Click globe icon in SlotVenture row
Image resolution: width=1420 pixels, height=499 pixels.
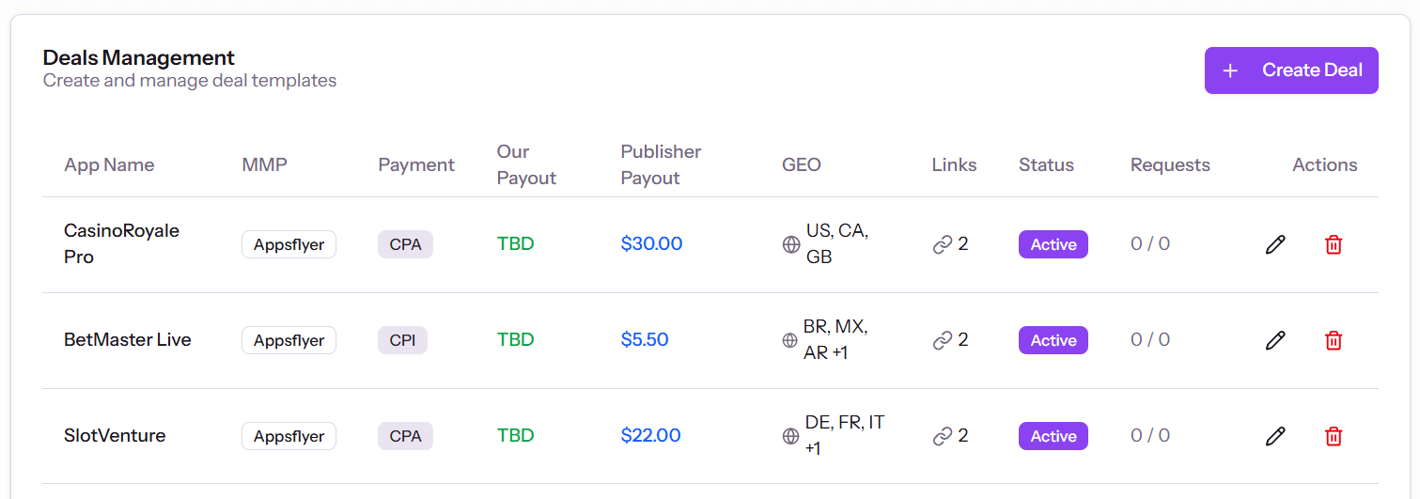(x=791, y=436)
